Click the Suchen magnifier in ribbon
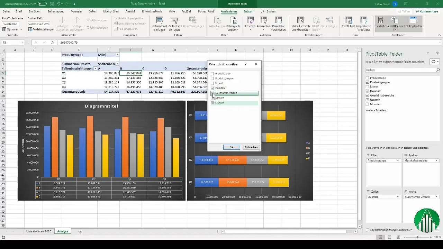Screen dimensions: 443x249 point(262,11)
